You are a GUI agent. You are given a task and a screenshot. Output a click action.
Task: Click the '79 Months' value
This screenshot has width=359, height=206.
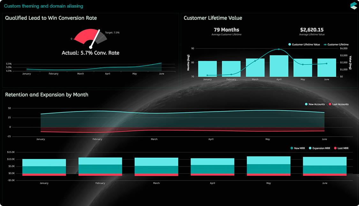[x=227, y=30]
